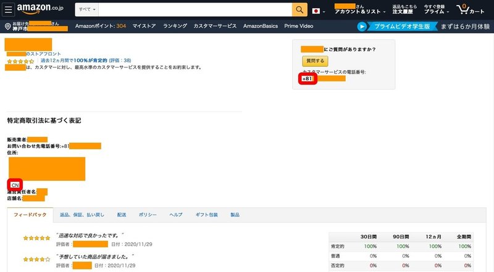Click the 神戸市 delivery address text
The height and width of the screenshot is (272, 494).
click(x=20, y=29)
